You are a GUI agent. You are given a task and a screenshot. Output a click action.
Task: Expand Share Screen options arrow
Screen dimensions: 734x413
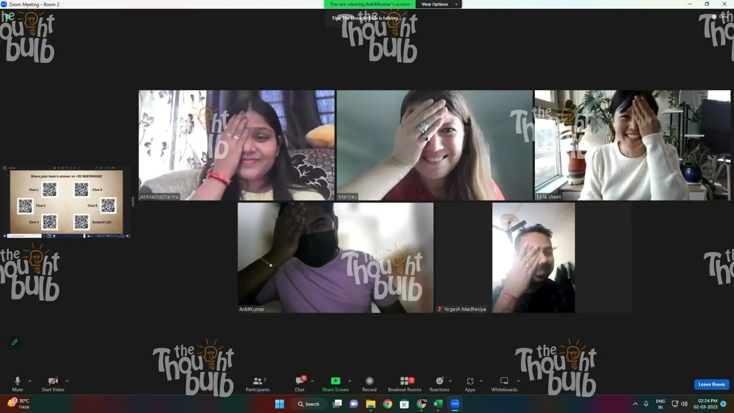(350, 381)
